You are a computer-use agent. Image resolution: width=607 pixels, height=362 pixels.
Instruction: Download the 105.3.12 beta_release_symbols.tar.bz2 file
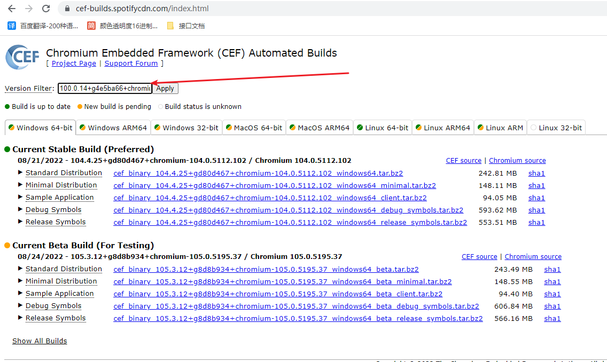click(298, 319)
